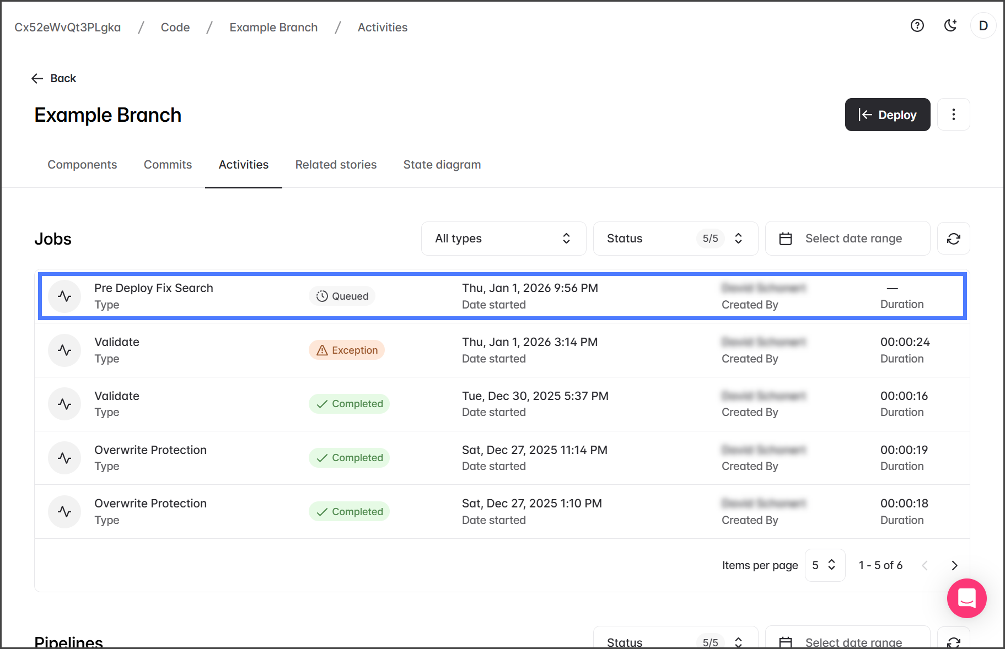1005x649 pixels.
Task: Open the pink chat support widget
Action: [x=966, y=598]
